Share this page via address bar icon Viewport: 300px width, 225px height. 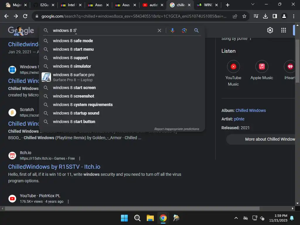click(x=235, y=16)
